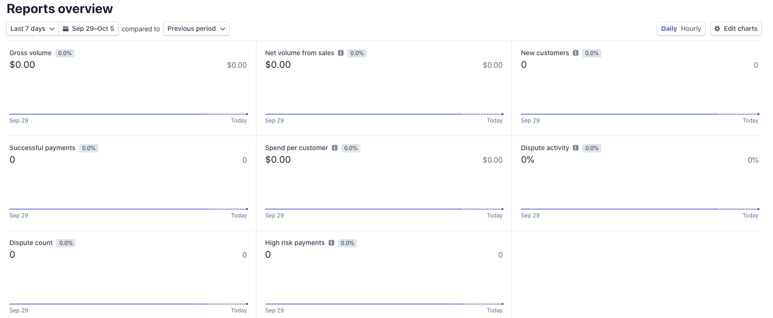Viewport: 773px width, 318px height.
Task: Click the calendar icon in date range
Action: coord(66,29)
